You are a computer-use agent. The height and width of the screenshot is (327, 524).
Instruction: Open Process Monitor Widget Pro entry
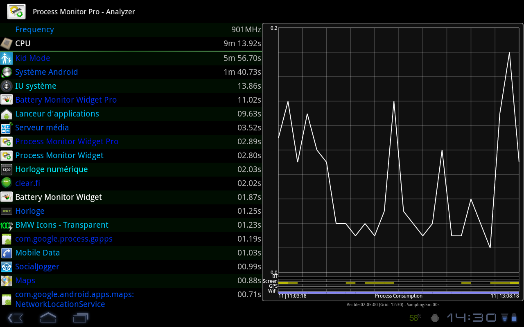[131, 142]
